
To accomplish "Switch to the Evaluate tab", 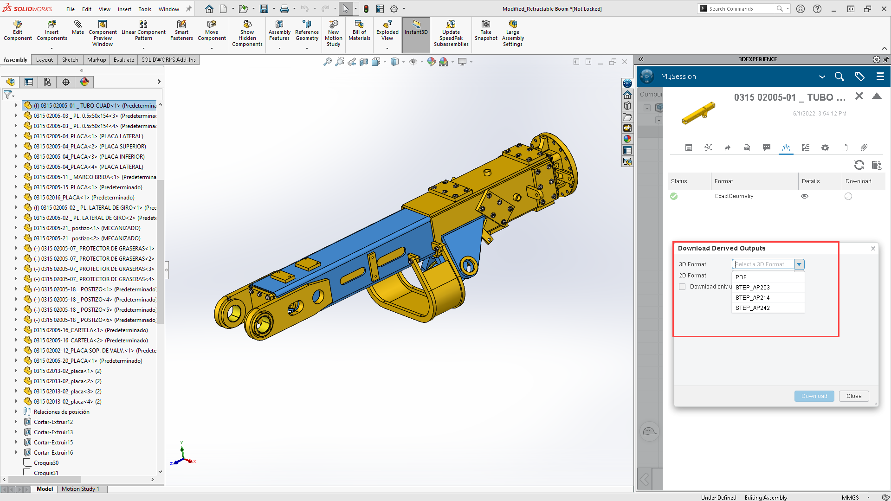I will pos(123,60).
